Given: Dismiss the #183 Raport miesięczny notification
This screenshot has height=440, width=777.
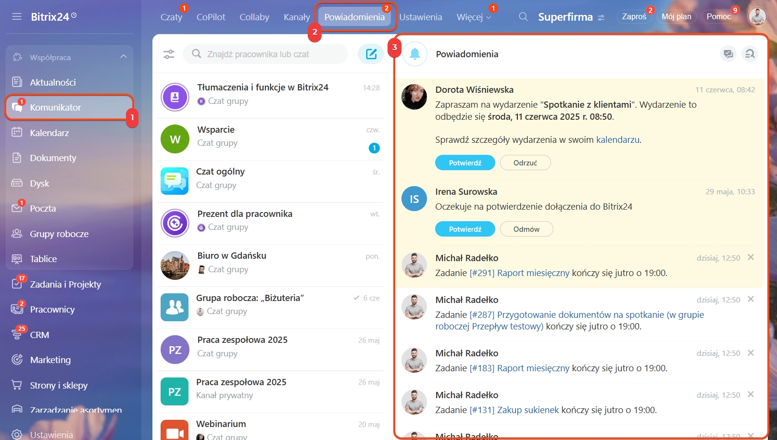Looking at the screenshot, I should [751, 352].
